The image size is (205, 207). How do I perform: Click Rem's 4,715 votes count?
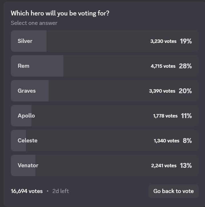click(x=163, y=66)
